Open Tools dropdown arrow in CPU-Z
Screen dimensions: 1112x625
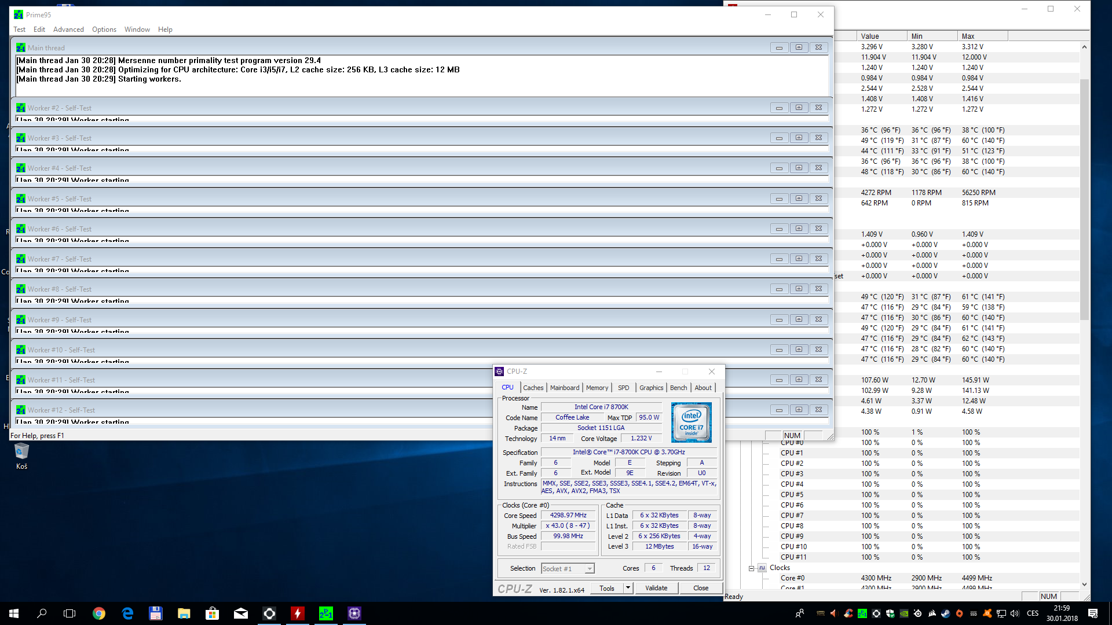click(628, 588)
